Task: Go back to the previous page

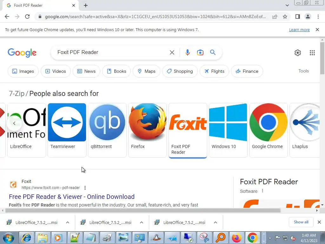Action: (7, 17)
